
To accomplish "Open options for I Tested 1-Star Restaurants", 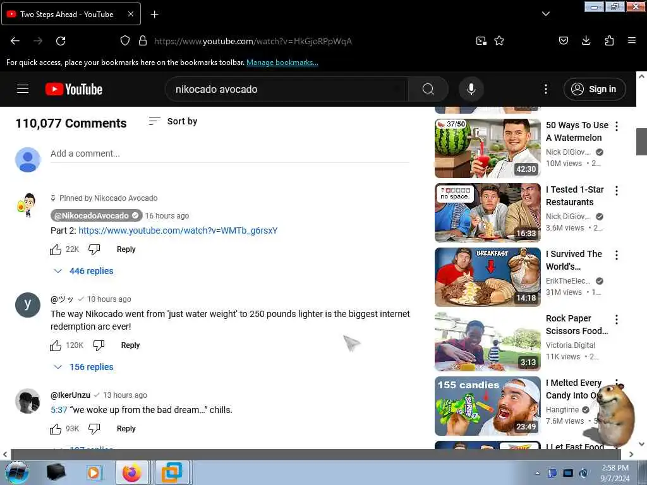I will pyautogui.click(x=617, y=191).
